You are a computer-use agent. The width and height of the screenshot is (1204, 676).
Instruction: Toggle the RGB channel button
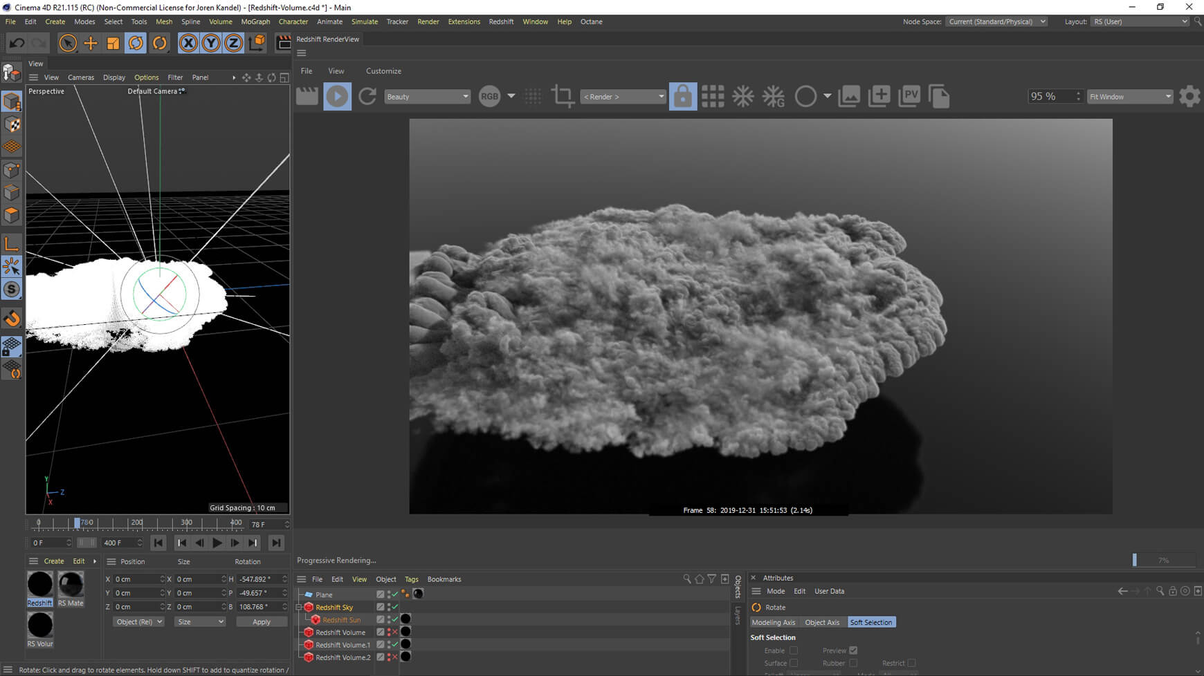489,96
